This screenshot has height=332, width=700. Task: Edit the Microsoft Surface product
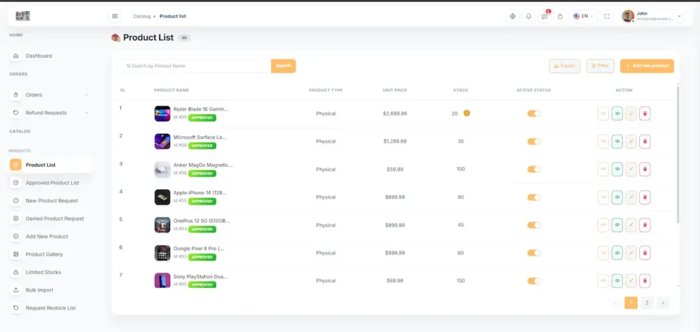(631, 141)
